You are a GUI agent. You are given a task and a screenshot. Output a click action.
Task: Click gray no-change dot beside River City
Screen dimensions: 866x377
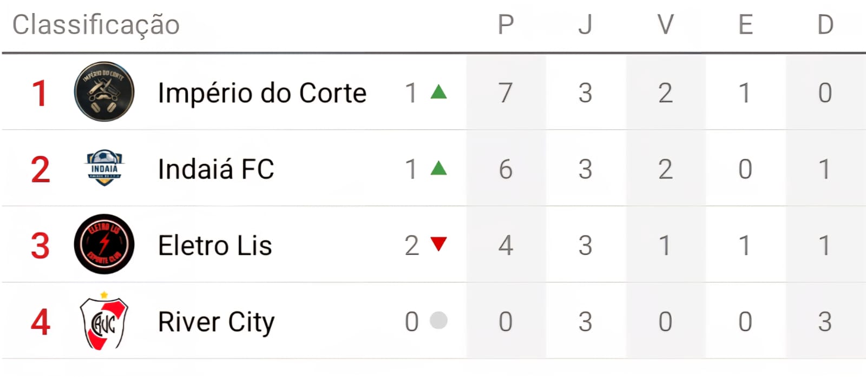pyautogui.click(x=438, y=320)
